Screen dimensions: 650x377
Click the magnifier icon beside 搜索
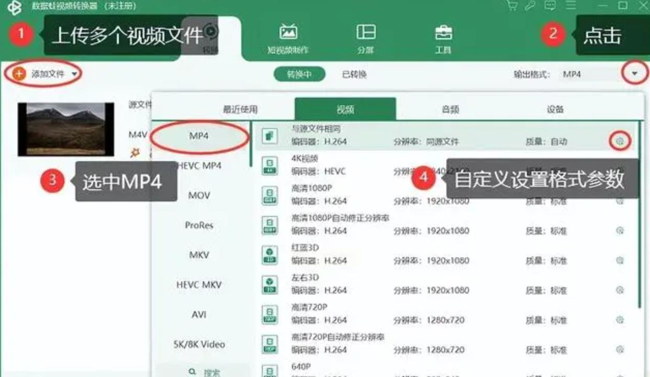click(192, 372)
